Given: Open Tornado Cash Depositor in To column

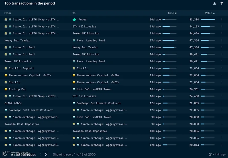Looking at the screenshot, I should click(x=90, y=131).
